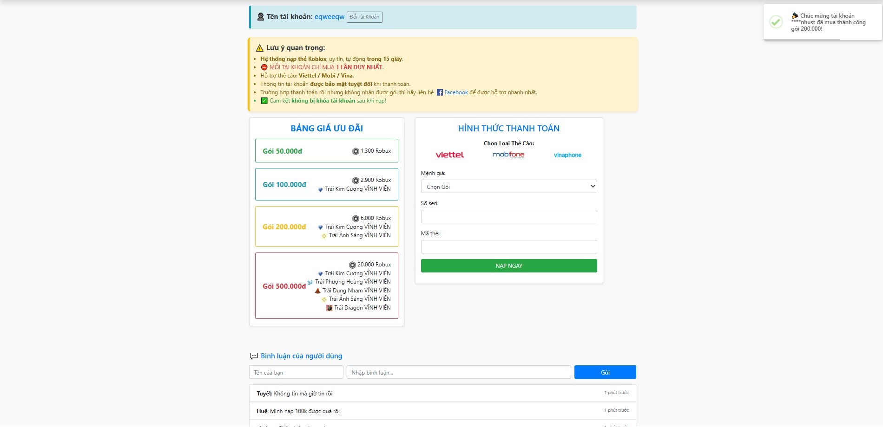Submit comment with the Gửi button

click(x=605, y=372)
